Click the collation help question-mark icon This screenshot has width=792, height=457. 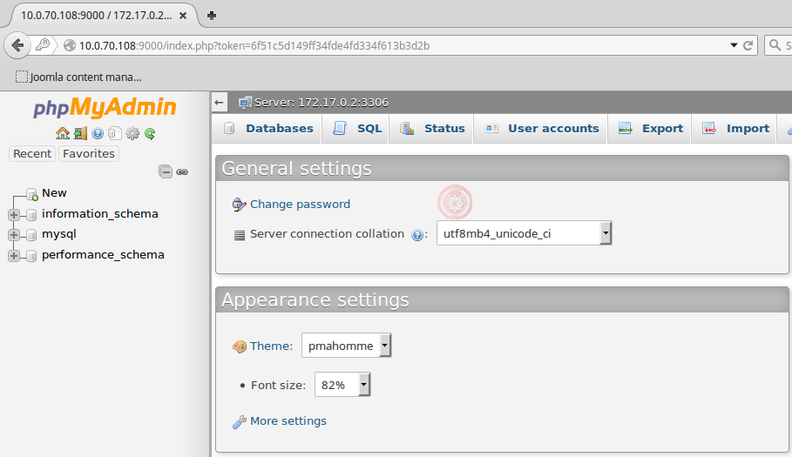(416, 234)
